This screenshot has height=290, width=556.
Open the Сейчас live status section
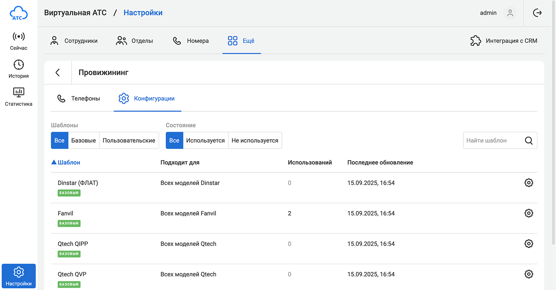point(19,41)
